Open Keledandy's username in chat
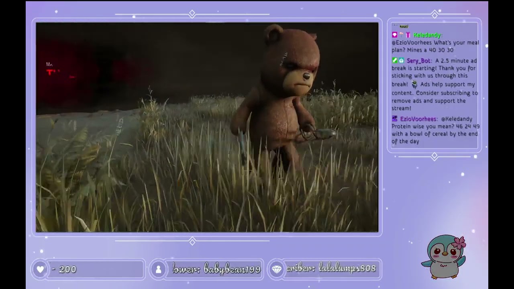The height and width of the screenshot is (289, 514). click(428, 35)
